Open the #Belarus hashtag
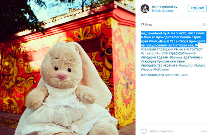Image resolution: width=209 pixels, height=135 pixels. tap(176, 57)
